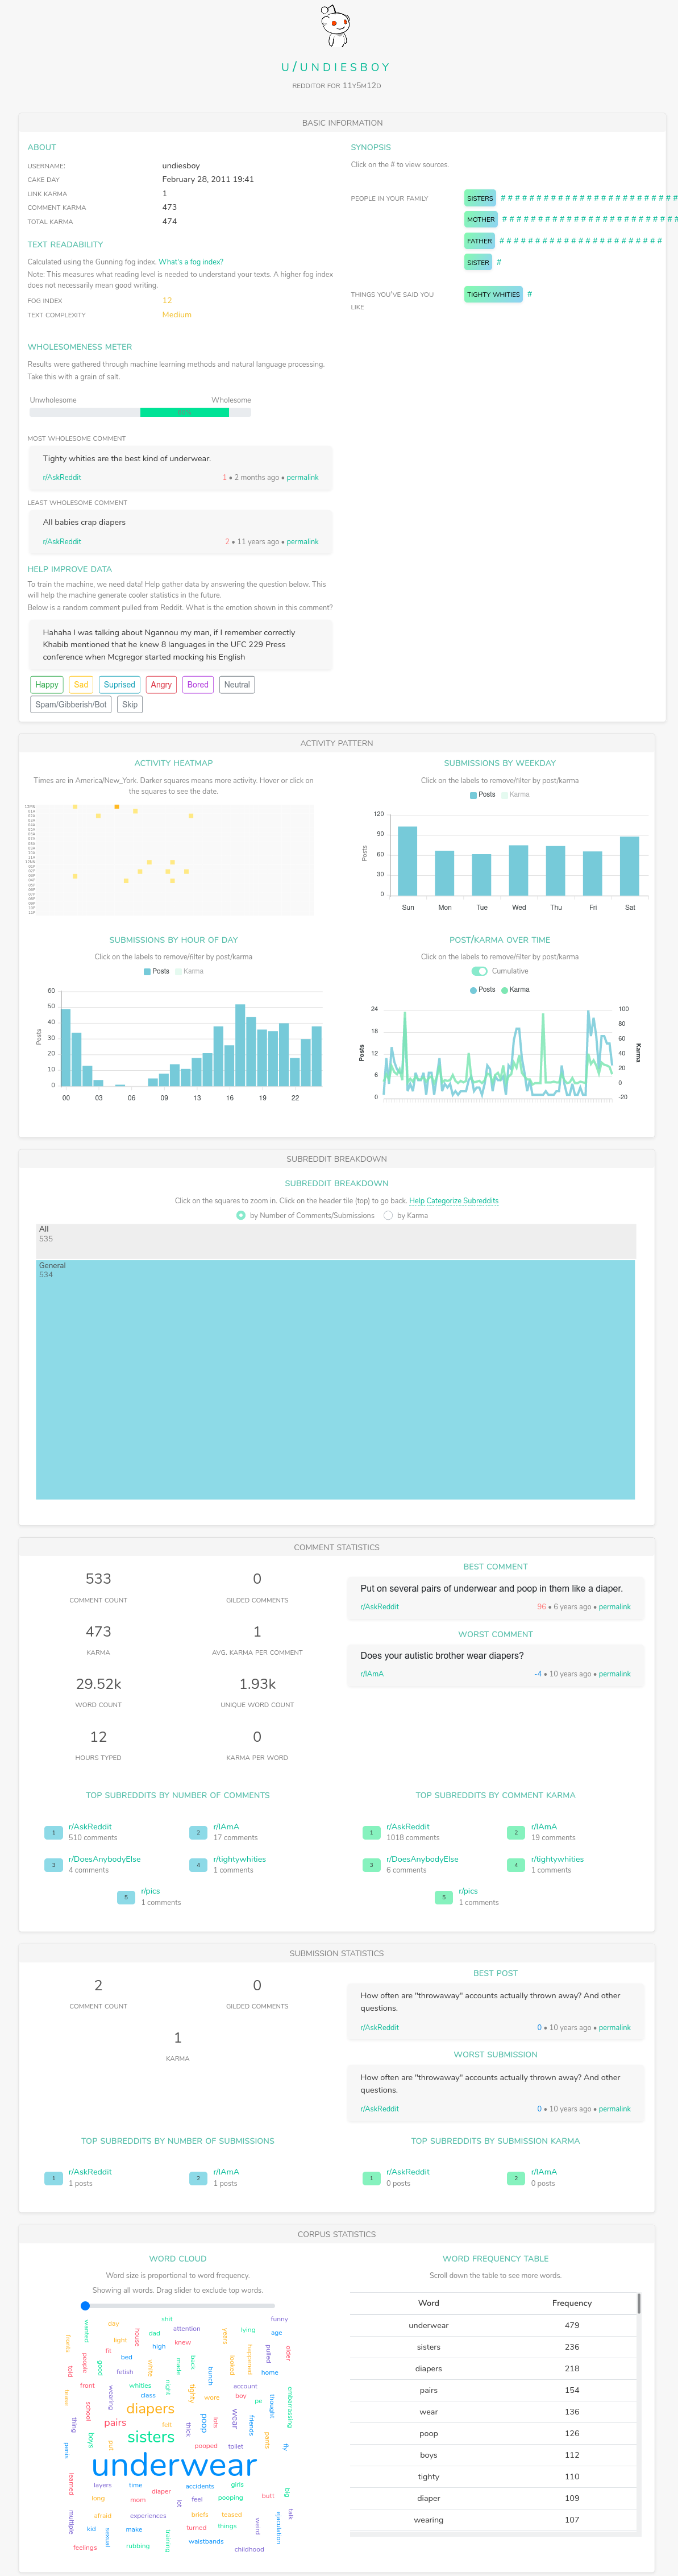
Task: Open permalink of the least wholesome comment
Action: (303, 541)
